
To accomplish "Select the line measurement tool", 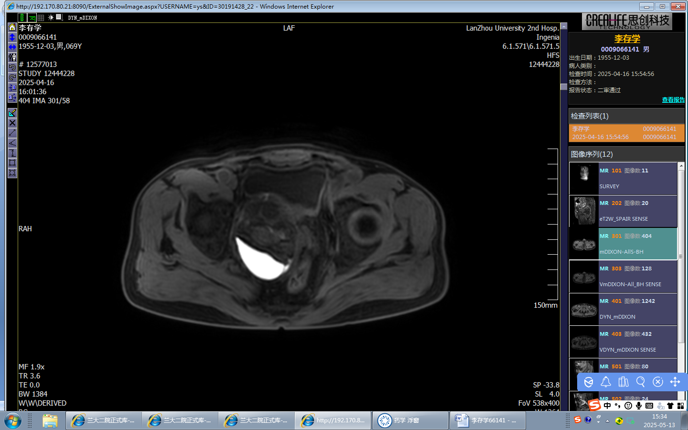I will coord(12,133).
